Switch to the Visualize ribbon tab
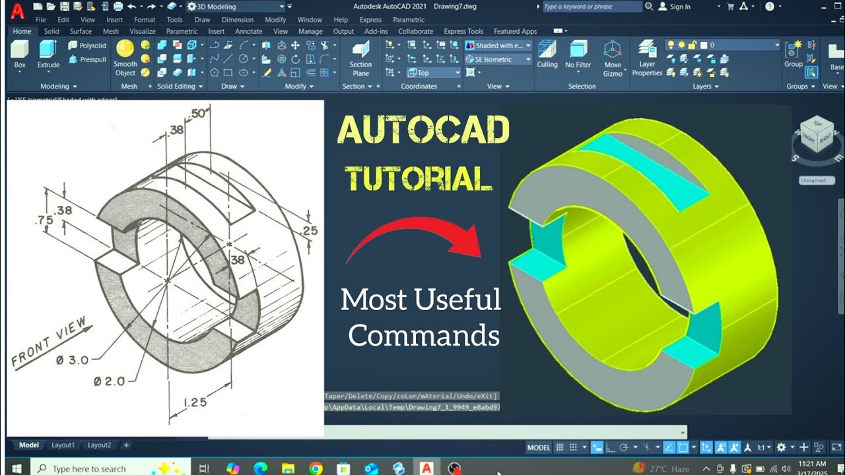The width and height of the screenshot is (845, 475). point(143,31)
